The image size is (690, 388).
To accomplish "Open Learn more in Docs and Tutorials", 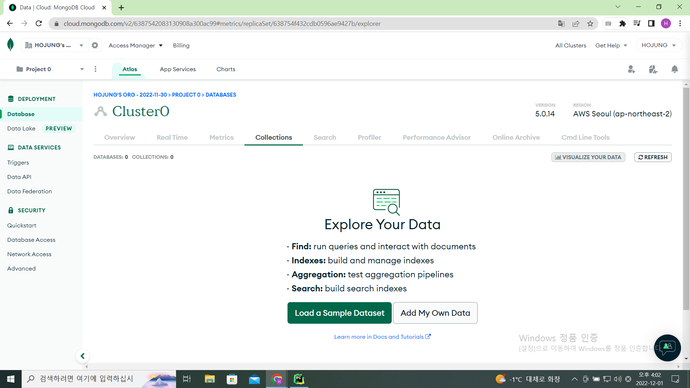I will pyautogui.click(x=382, y=337).
